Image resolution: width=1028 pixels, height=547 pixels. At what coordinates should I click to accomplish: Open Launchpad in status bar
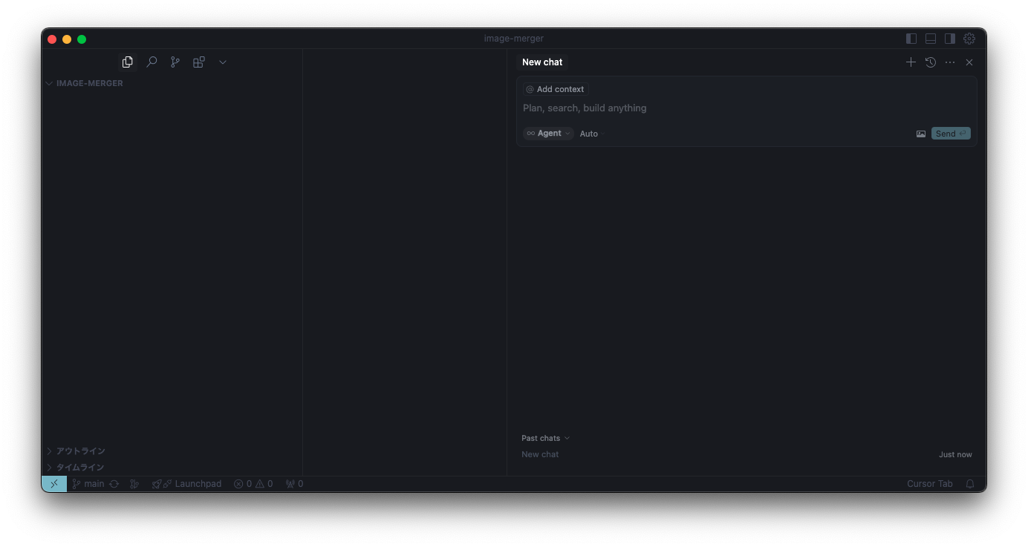pos(186,484)
